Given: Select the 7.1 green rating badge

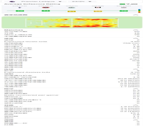Looking at the screenshot, I should [x=46, y=11].
